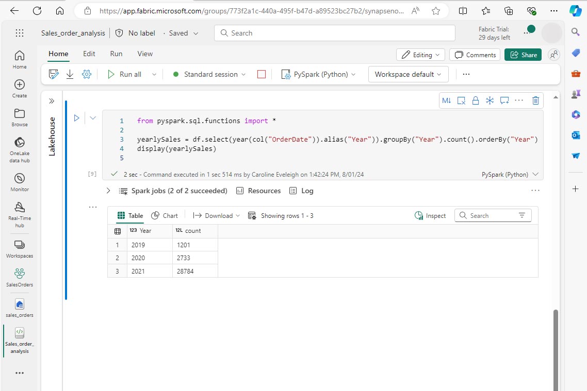
Task: Click the browser back arrow
Action: click(14, 11)
